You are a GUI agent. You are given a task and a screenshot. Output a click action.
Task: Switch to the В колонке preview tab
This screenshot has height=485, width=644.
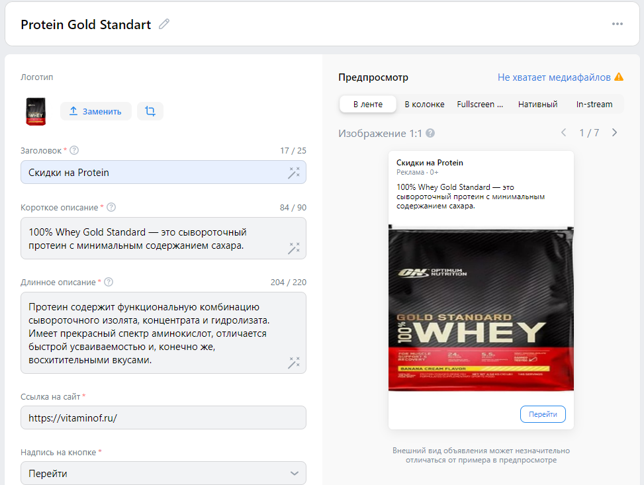424,105
